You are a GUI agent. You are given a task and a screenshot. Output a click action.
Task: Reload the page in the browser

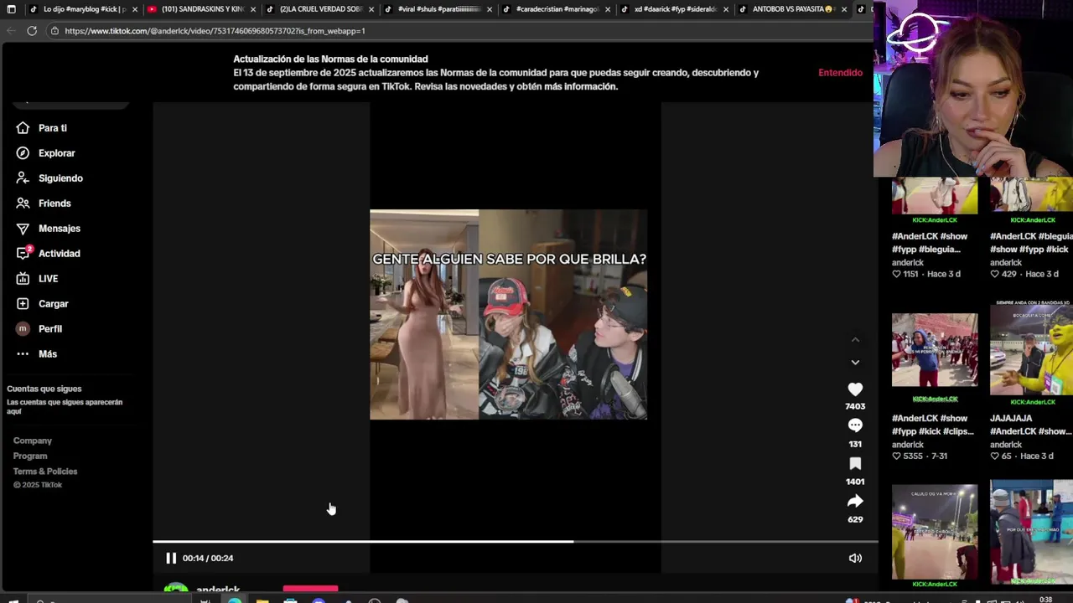[x=32, y=31]
